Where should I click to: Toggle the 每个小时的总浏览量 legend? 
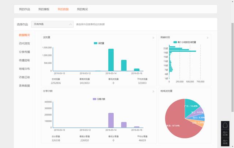click(185, 42)
